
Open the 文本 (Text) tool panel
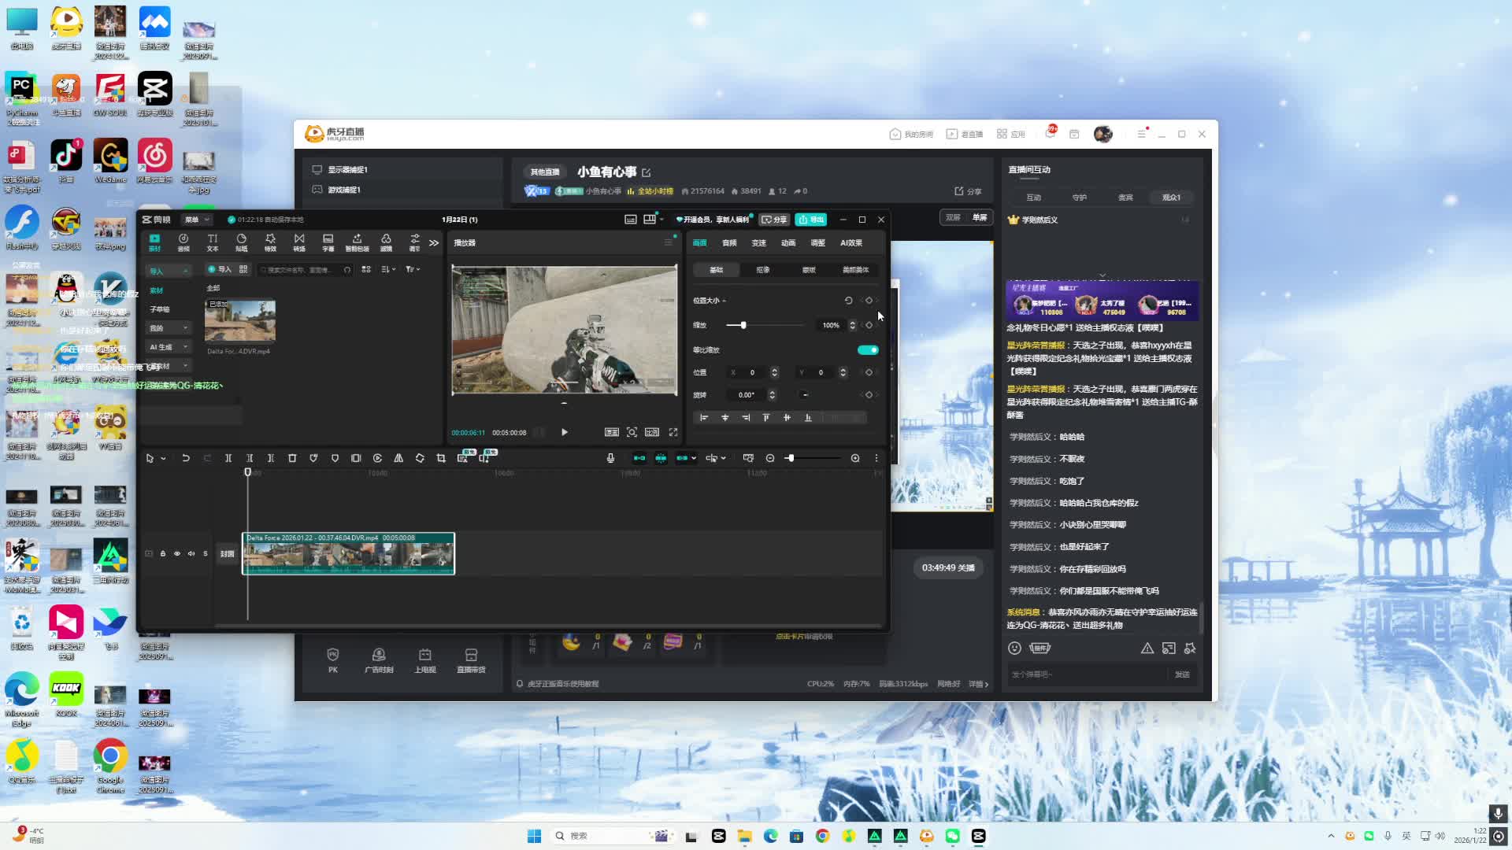point(213,242)
